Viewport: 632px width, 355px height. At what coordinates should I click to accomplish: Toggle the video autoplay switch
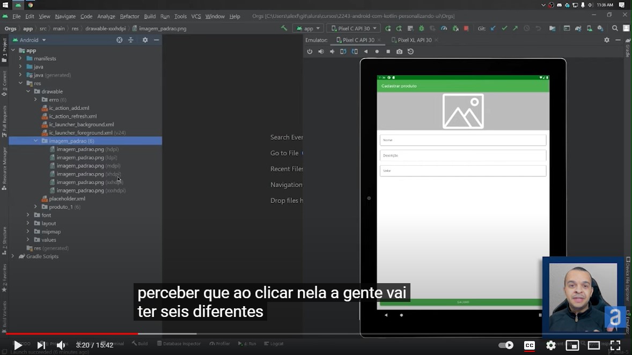(x=506, y=345)
